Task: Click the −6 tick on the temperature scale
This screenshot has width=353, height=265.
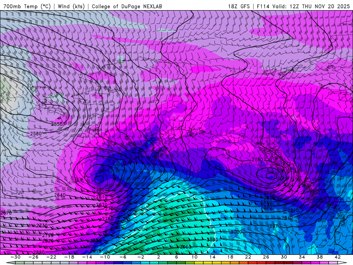Action: click(x=123, y=257)
